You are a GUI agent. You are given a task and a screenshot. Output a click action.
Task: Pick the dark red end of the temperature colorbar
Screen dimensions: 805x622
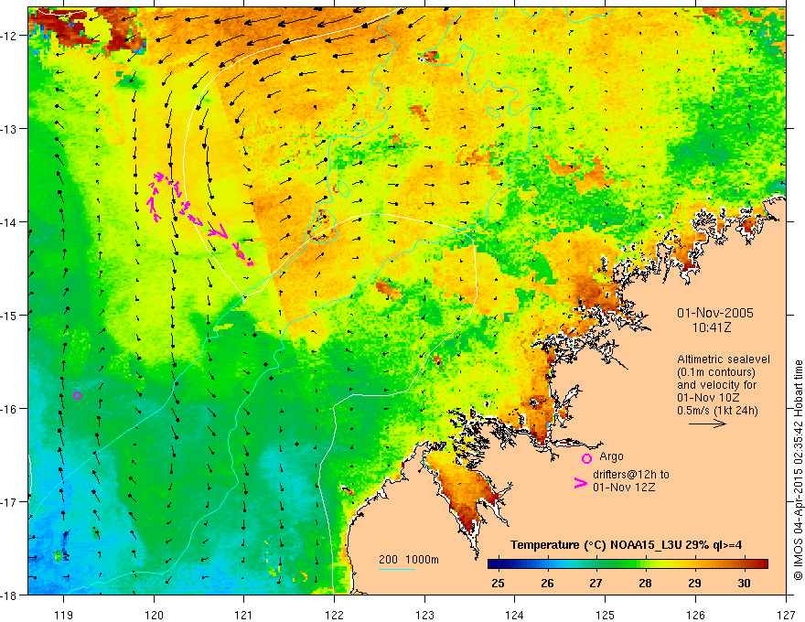[x=764, y=564]
